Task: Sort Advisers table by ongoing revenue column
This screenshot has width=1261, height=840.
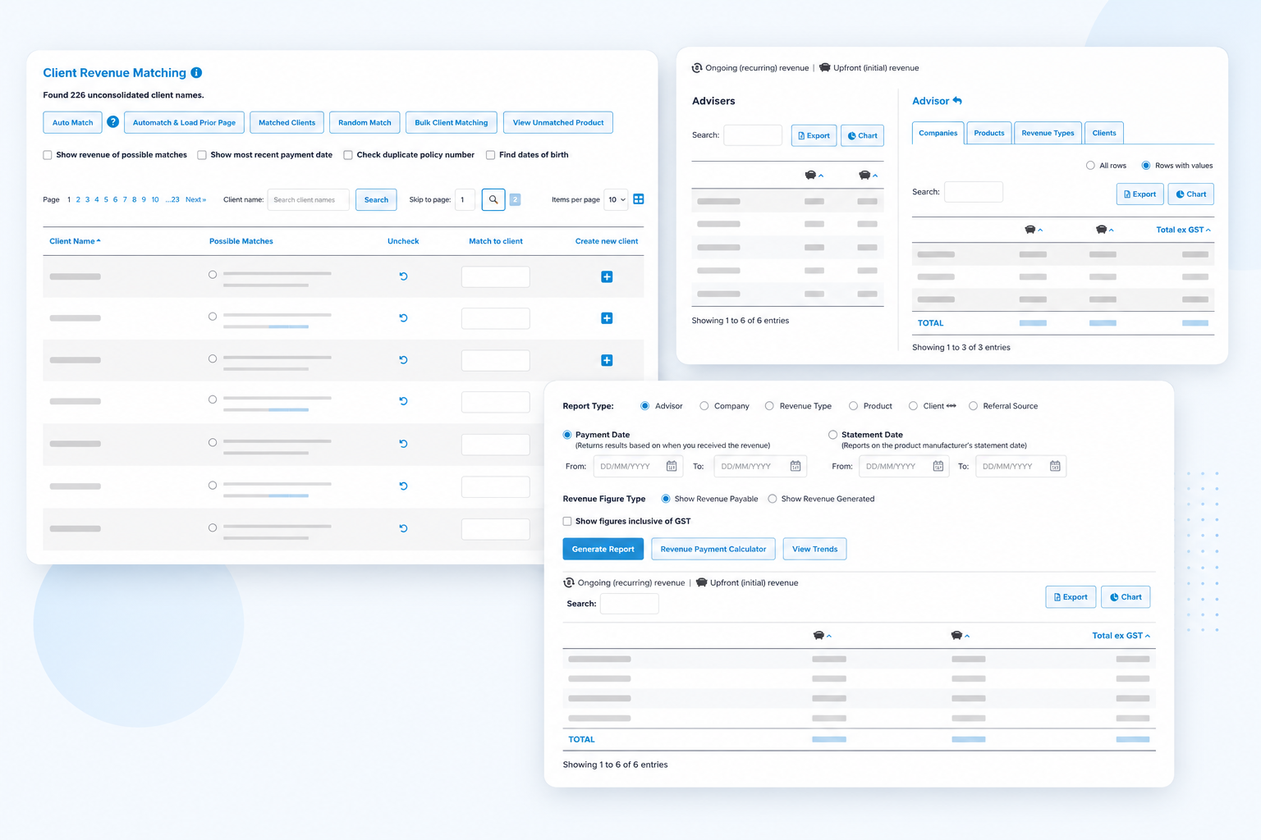Action: [814, 175]
